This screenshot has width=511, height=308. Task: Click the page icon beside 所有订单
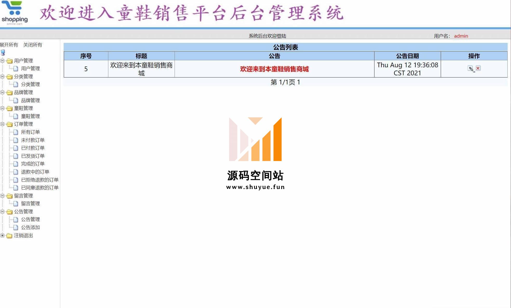coord(16,132)
